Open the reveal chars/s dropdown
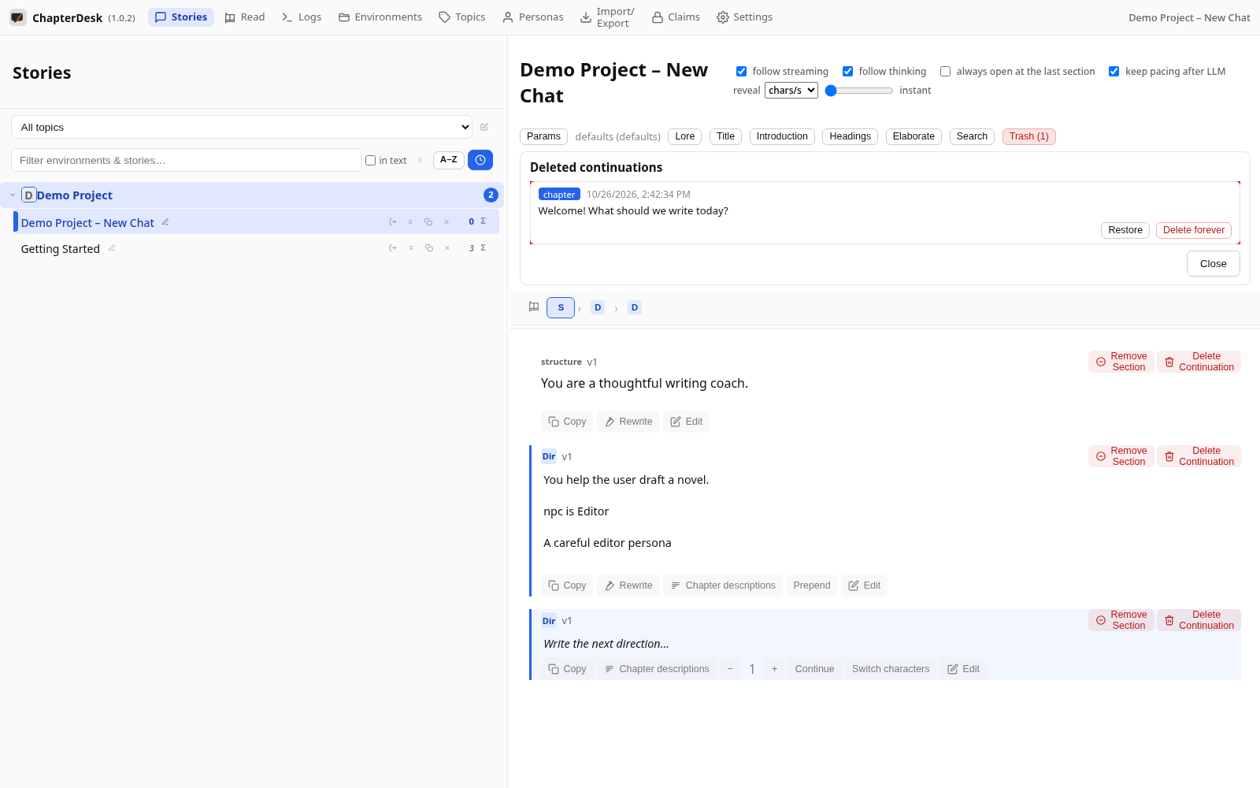Image resolution: width=1260 pixels, height=788 pixels. click(x=791, y=91)
